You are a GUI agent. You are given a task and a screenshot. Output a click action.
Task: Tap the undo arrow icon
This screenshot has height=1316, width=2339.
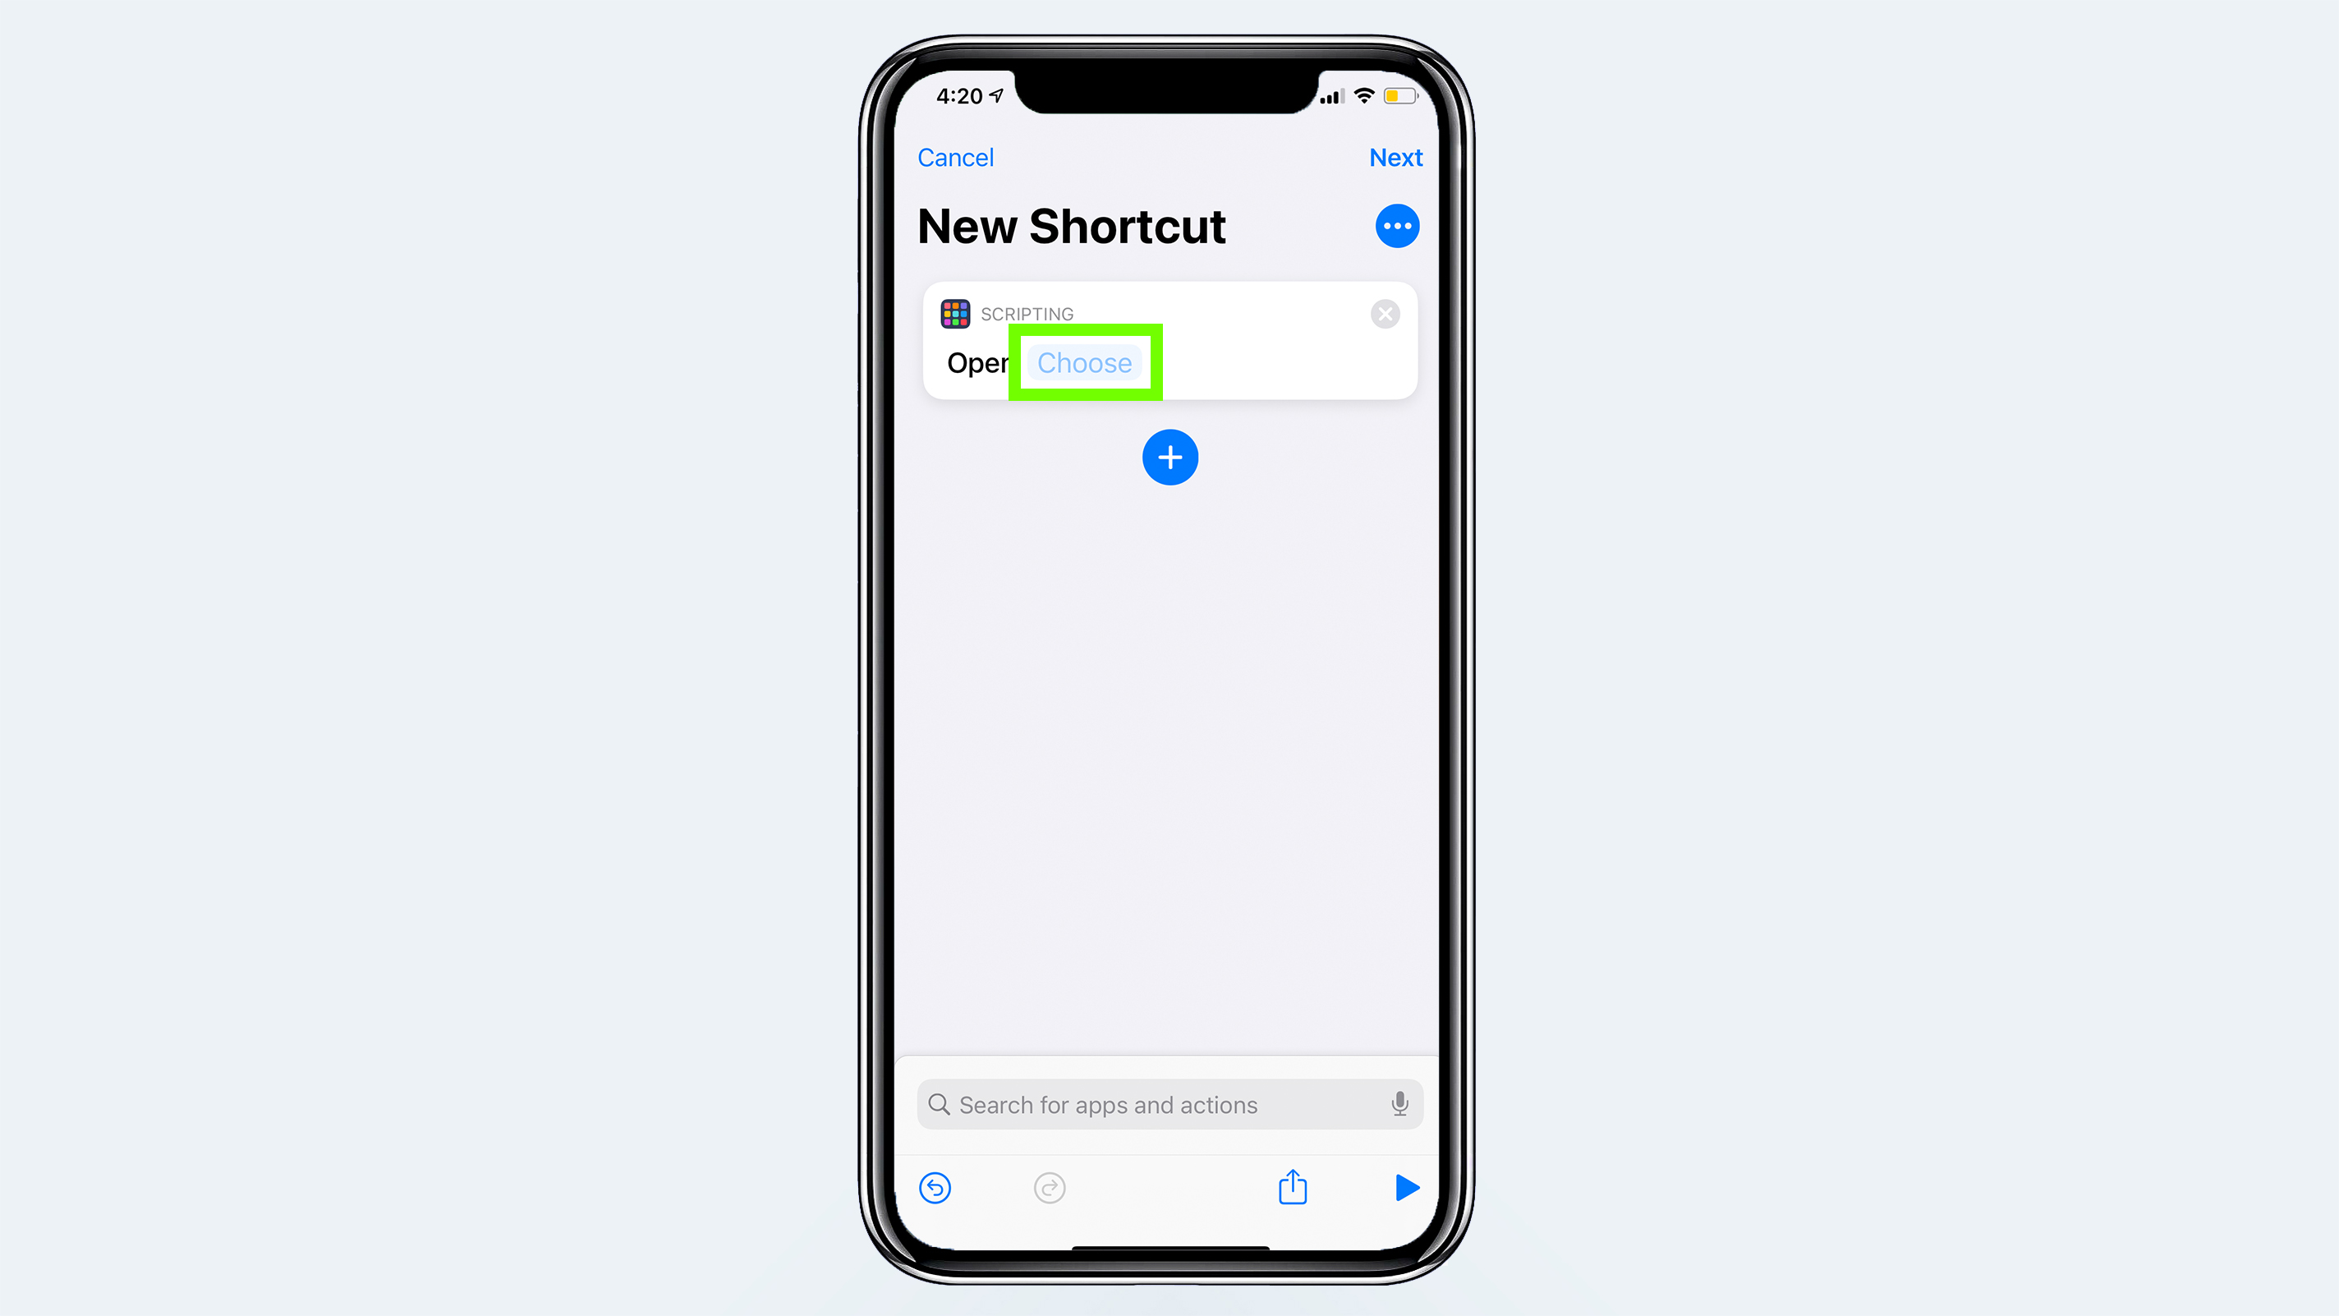(933, 1188)
